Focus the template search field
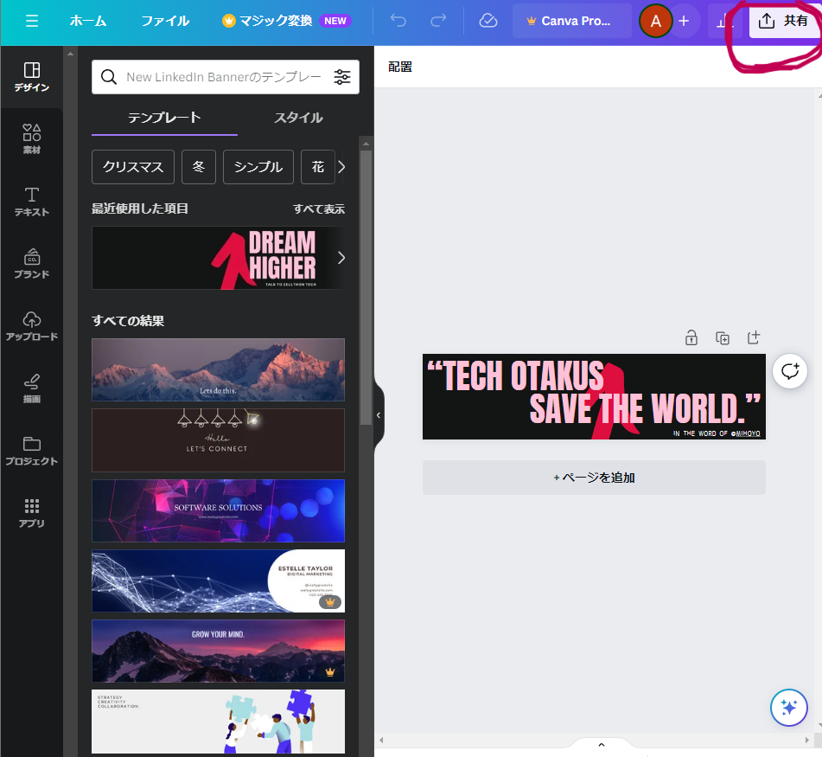822x757 pixels. point(224,77)
